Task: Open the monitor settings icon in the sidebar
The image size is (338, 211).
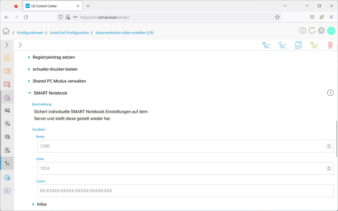Action: tap(7, 110)
